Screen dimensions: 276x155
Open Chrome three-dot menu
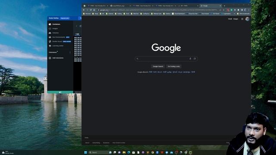249,10
